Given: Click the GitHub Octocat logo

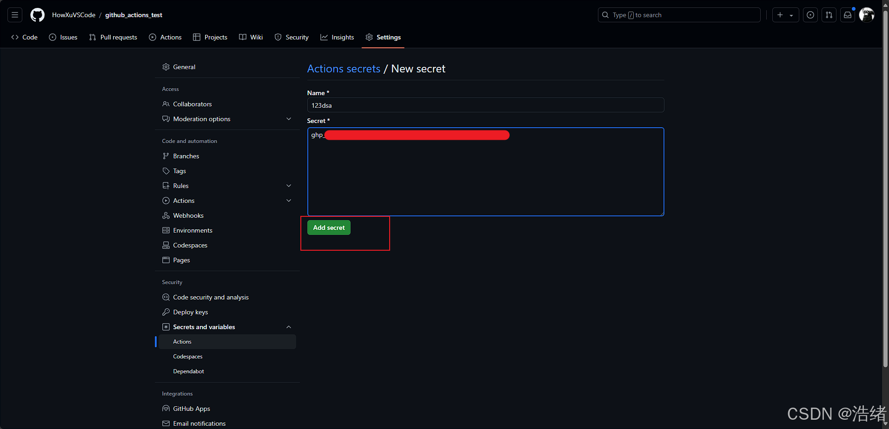Looking at the screenshot, I should [37, 15].
